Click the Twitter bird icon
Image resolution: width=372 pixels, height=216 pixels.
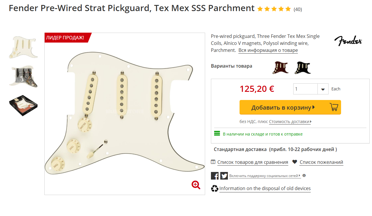[224, 176]
